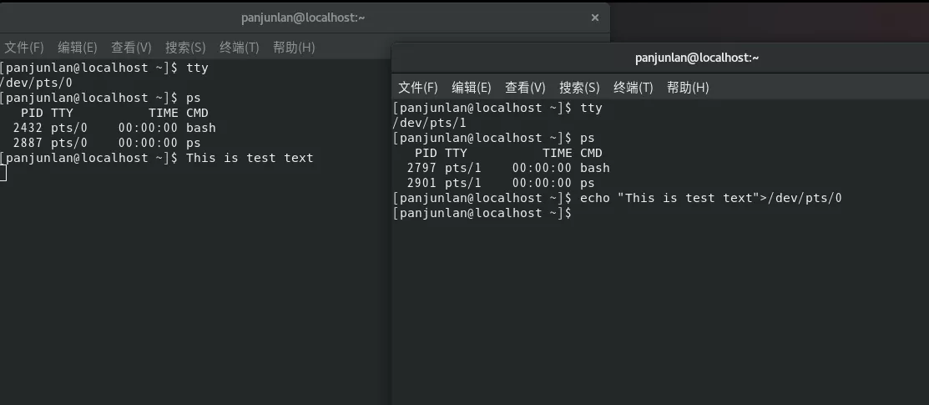The image size is (929, 405).
Task: Open 文件(F) menu in the pts/0 terminal
Action: click(23, 48)
